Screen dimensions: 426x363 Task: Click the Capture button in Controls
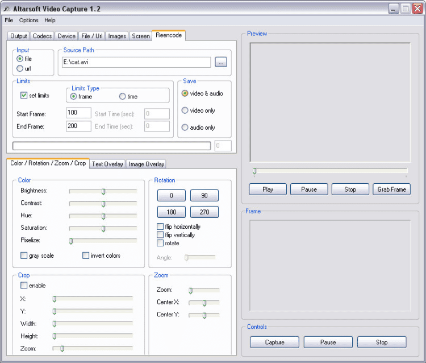click(x=274, y=342)
